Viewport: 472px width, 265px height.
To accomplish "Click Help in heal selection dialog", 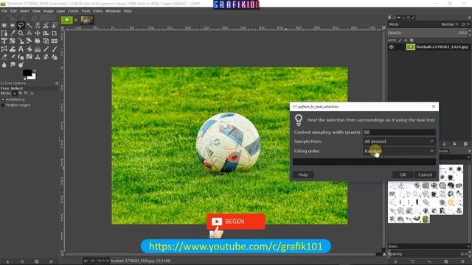I will coord(303,174).
